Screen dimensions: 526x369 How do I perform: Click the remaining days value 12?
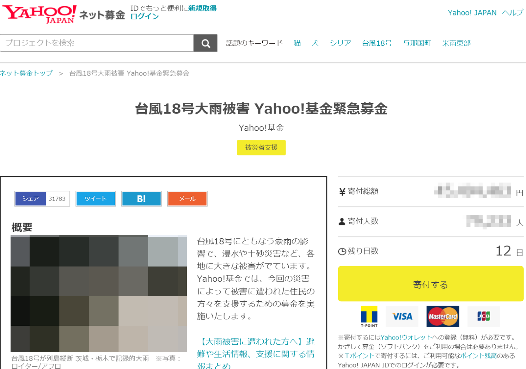[x=503, y=251]
